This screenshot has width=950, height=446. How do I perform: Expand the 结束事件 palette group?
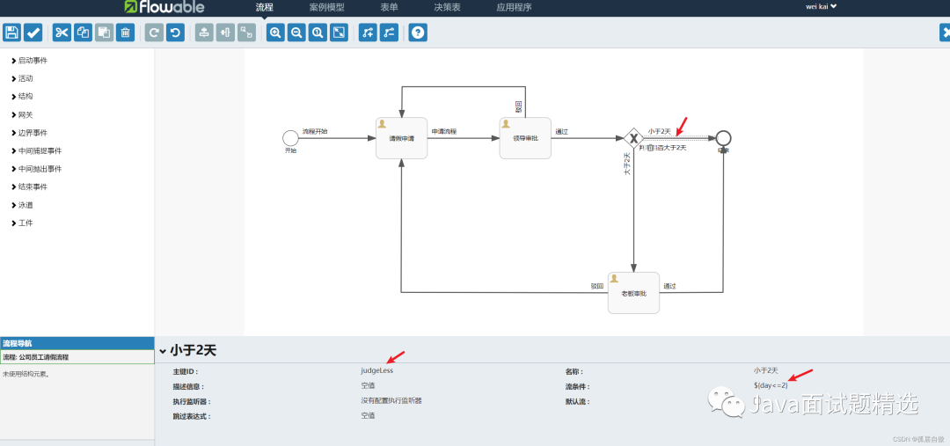(x=29, y=186)
